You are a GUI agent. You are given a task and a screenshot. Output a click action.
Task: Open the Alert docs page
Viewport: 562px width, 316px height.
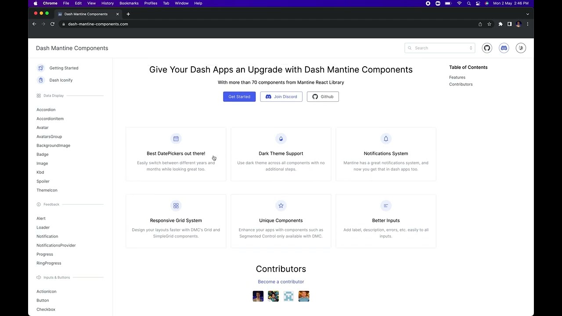click(x=41, y=219)
